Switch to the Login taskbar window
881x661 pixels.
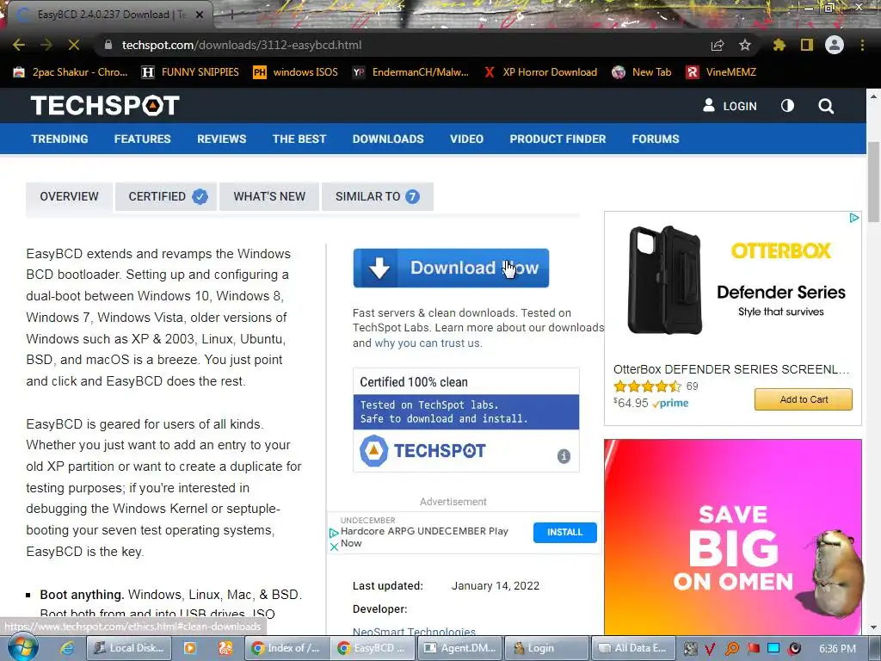coord(546,648)
